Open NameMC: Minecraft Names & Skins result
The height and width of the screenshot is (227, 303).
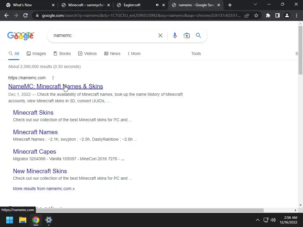pyautogui.click(x=55, y=86)
